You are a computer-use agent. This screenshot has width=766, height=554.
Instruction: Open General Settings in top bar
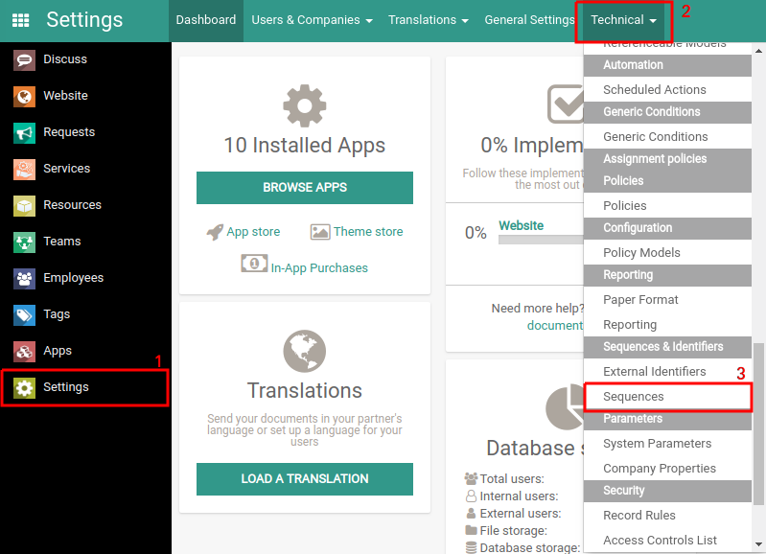529,20
